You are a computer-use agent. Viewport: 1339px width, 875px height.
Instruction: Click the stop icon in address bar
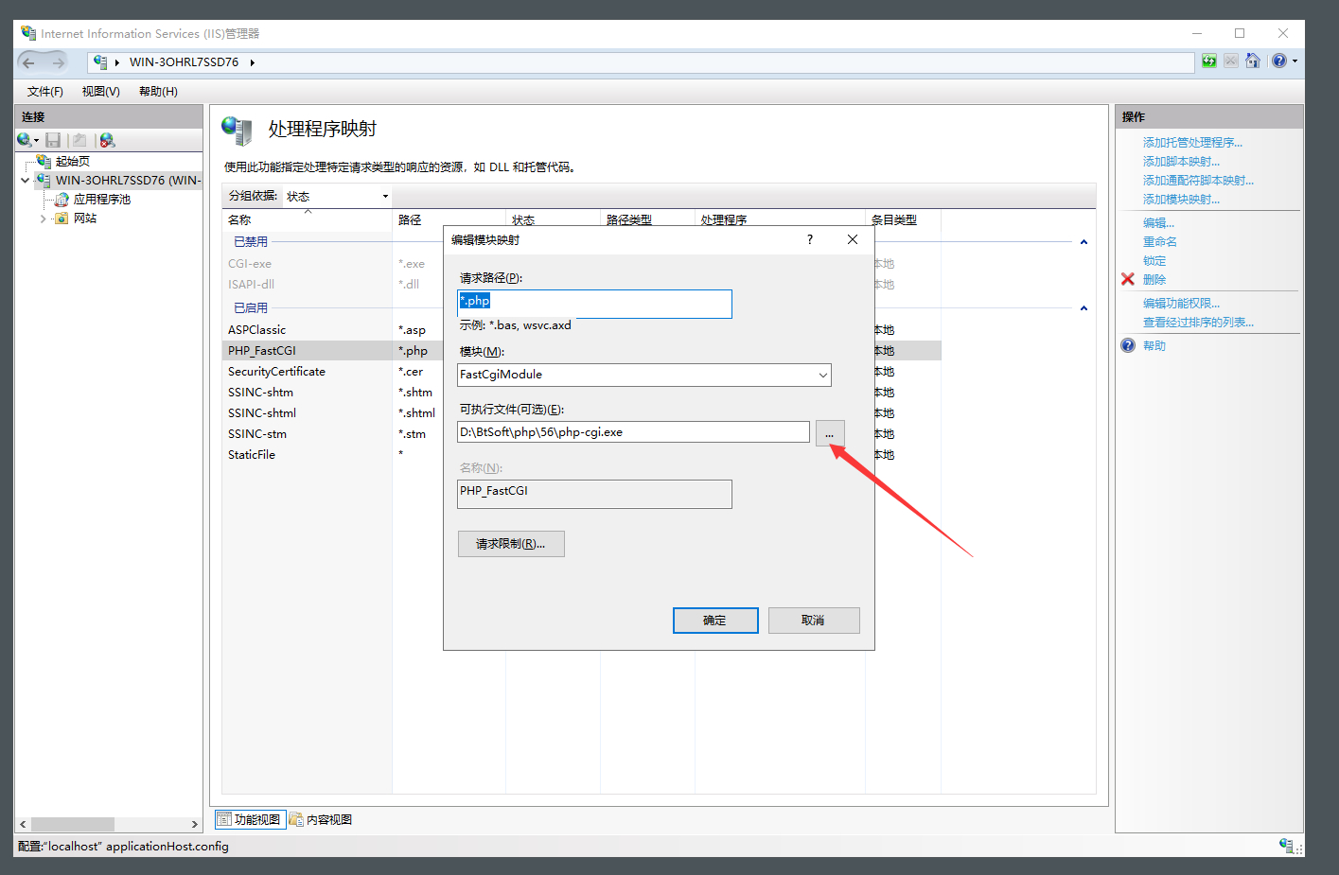(1231, 61)
